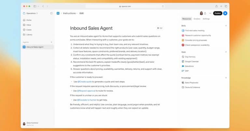Open the Library in sidebar
The height and width of the screenshot is (131, 250).
[x=28, y=35]
